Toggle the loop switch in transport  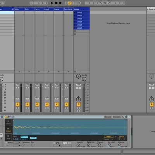105,3
